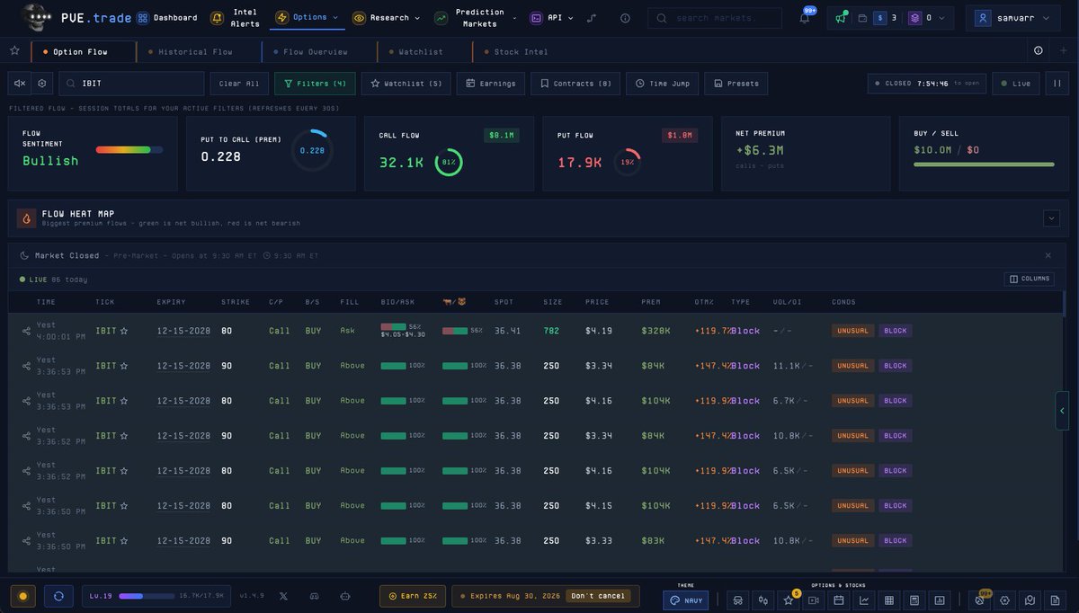Star IBIT in the 4:00:01 PM row
1079x613 pixels.
pos(124,331)
